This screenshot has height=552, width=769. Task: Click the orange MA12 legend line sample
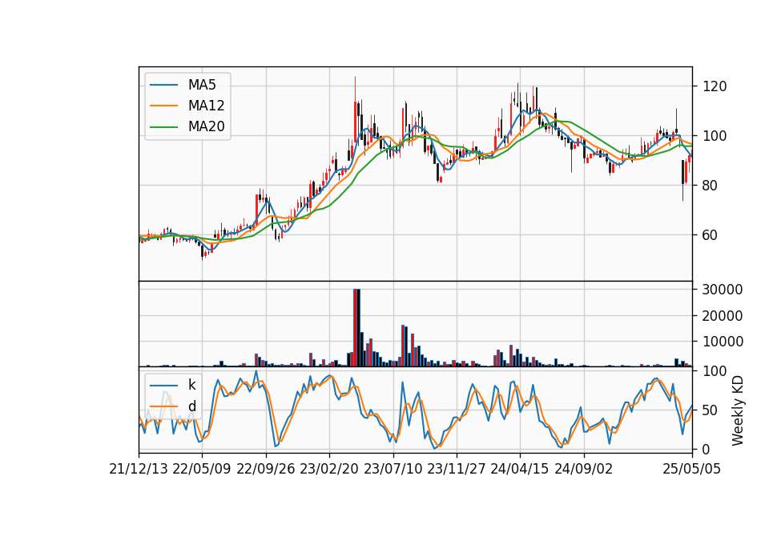coord(163,106)
